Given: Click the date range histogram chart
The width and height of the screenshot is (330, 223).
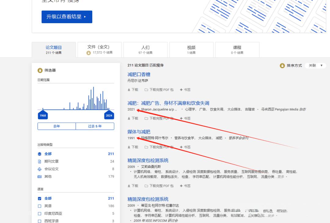Looking at the screenshot, I should tap(76, 98).
